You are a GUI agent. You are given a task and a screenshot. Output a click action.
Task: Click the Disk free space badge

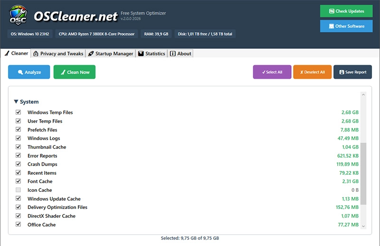click(205, 34)
